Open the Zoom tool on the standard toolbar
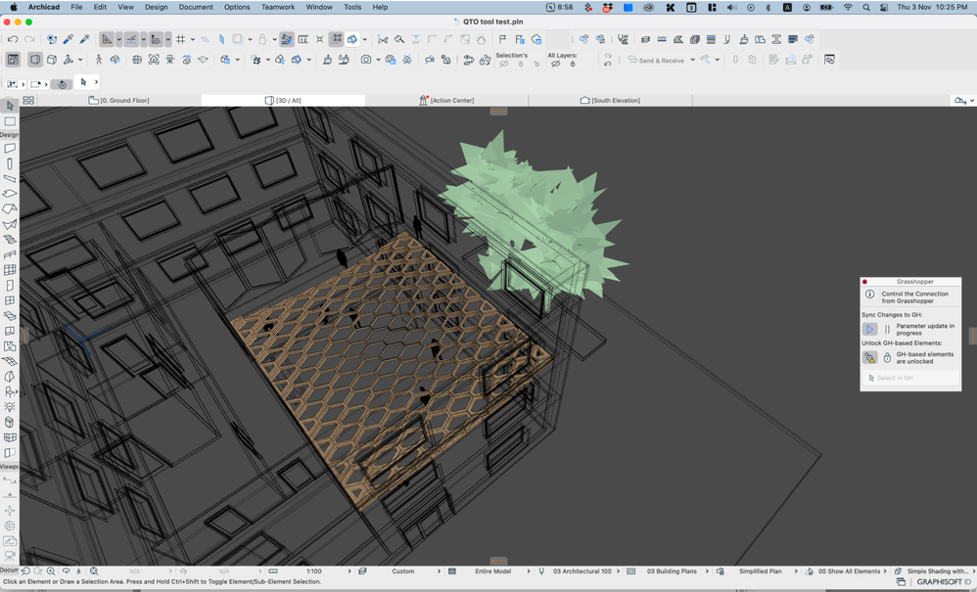 click(x=396, y=39)
